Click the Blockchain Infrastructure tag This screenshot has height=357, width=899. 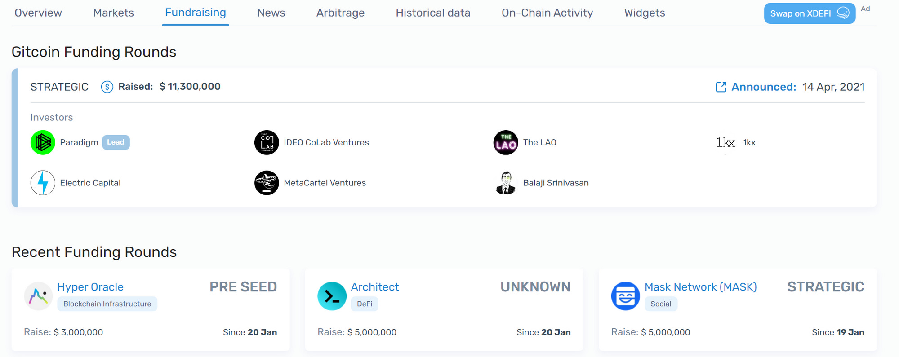tap(107, 304)
